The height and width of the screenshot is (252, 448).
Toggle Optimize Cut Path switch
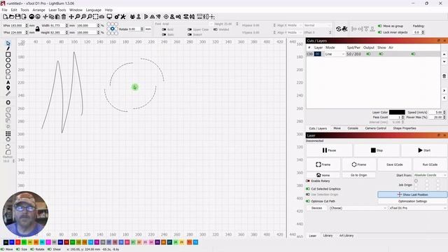pyautogui.click(x=308, y=201)
